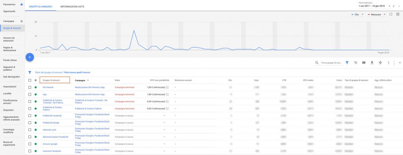The image size is (403, 155).
Task: Click the home icon beside Campagne
Action: pos(22,21)
